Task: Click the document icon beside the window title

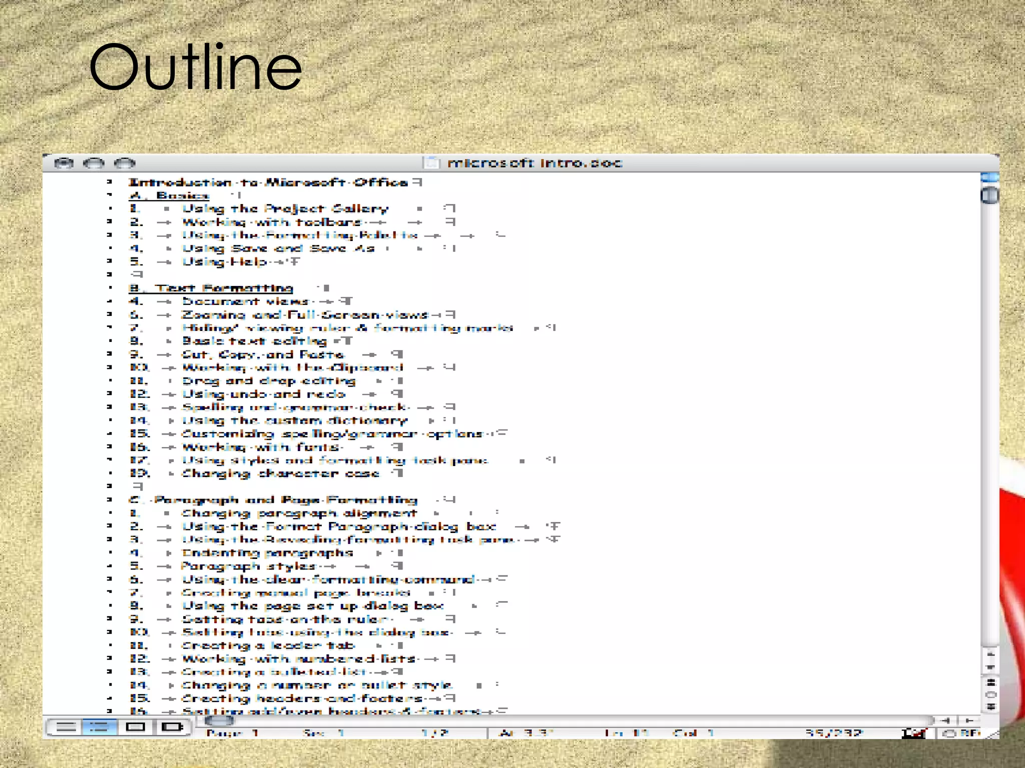Action: (431, 162)
